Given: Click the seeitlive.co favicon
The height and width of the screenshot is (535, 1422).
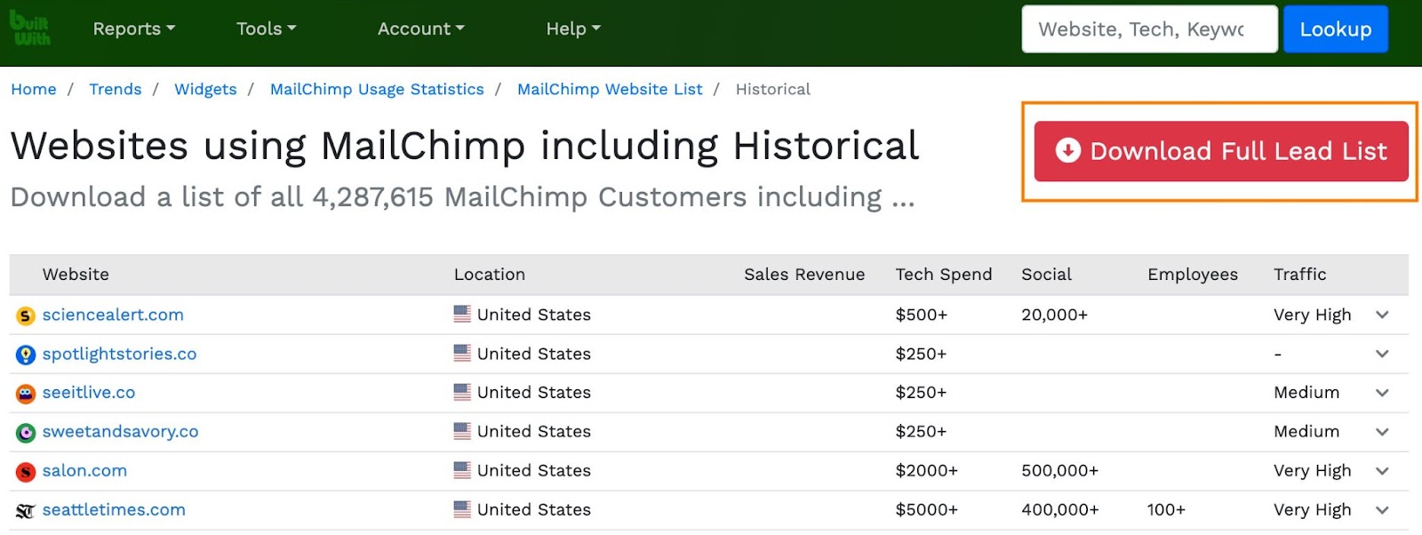Looking at the screenshot, I should pyautogui.click(x=26, y=393).
